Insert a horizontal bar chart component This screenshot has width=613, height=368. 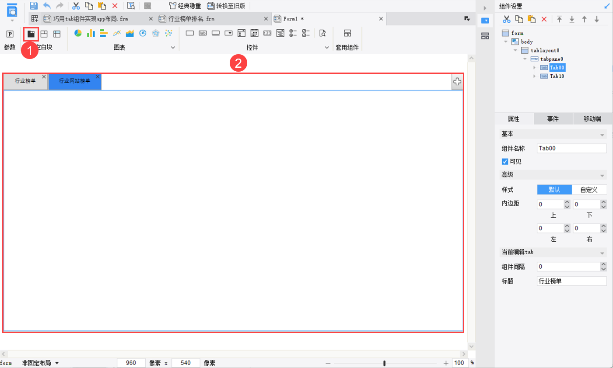click(104, 33)
